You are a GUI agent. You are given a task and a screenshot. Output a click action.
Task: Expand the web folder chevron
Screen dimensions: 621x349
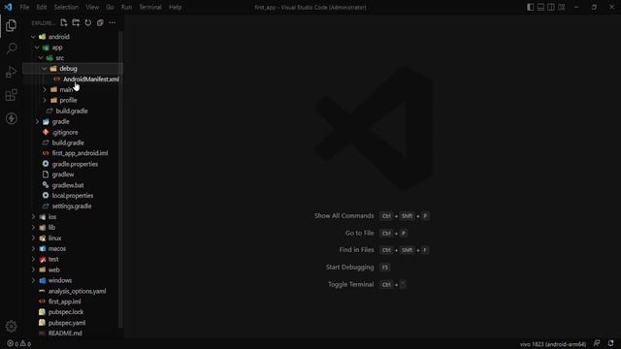point(33,270)
